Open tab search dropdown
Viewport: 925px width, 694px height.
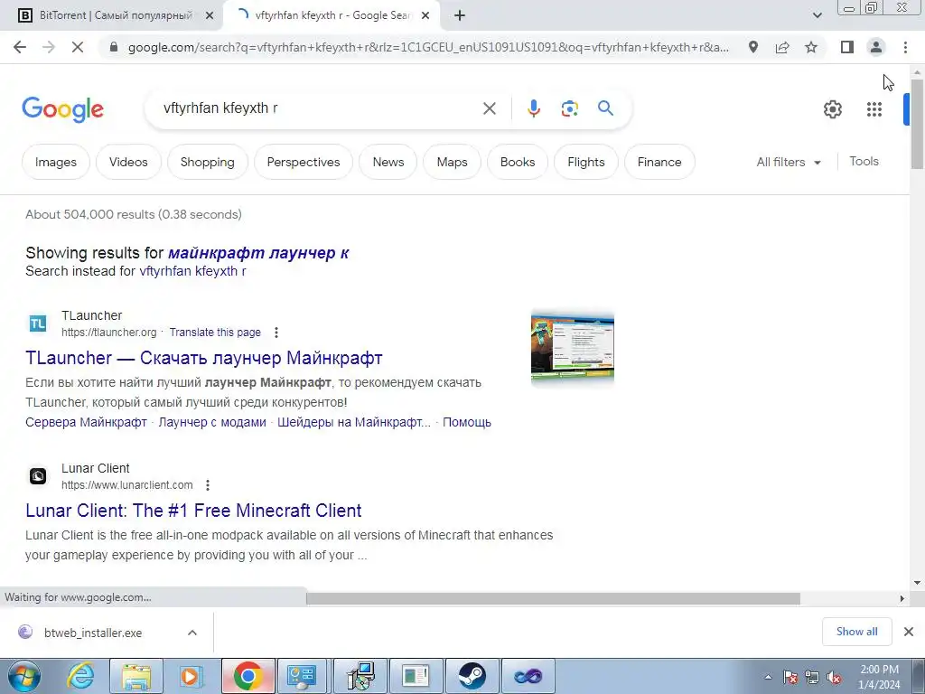tap(817, 16)
